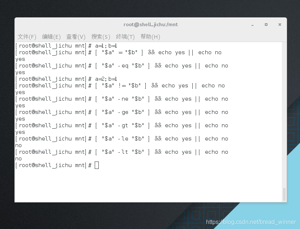This screenshot has width=300, height=229.
Task: Click the command line a=2;b=1
Action: tap(106, 79)
